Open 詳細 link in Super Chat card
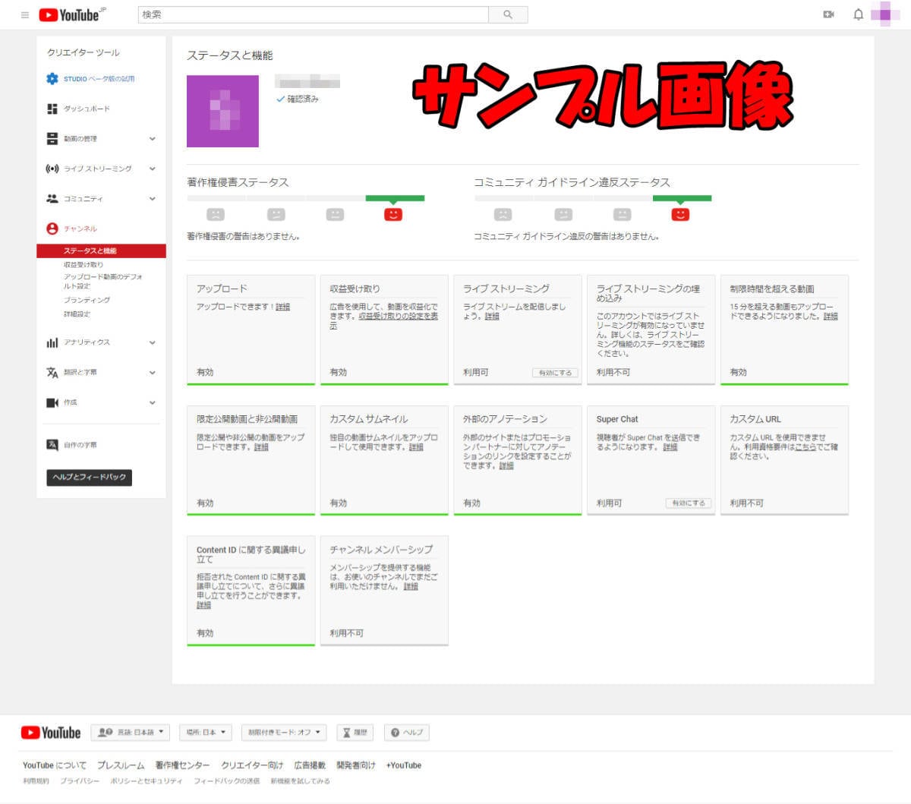Image resolution: width=911 pixels, height=804 pixels. pyautogui.click(x=670, y=447)
